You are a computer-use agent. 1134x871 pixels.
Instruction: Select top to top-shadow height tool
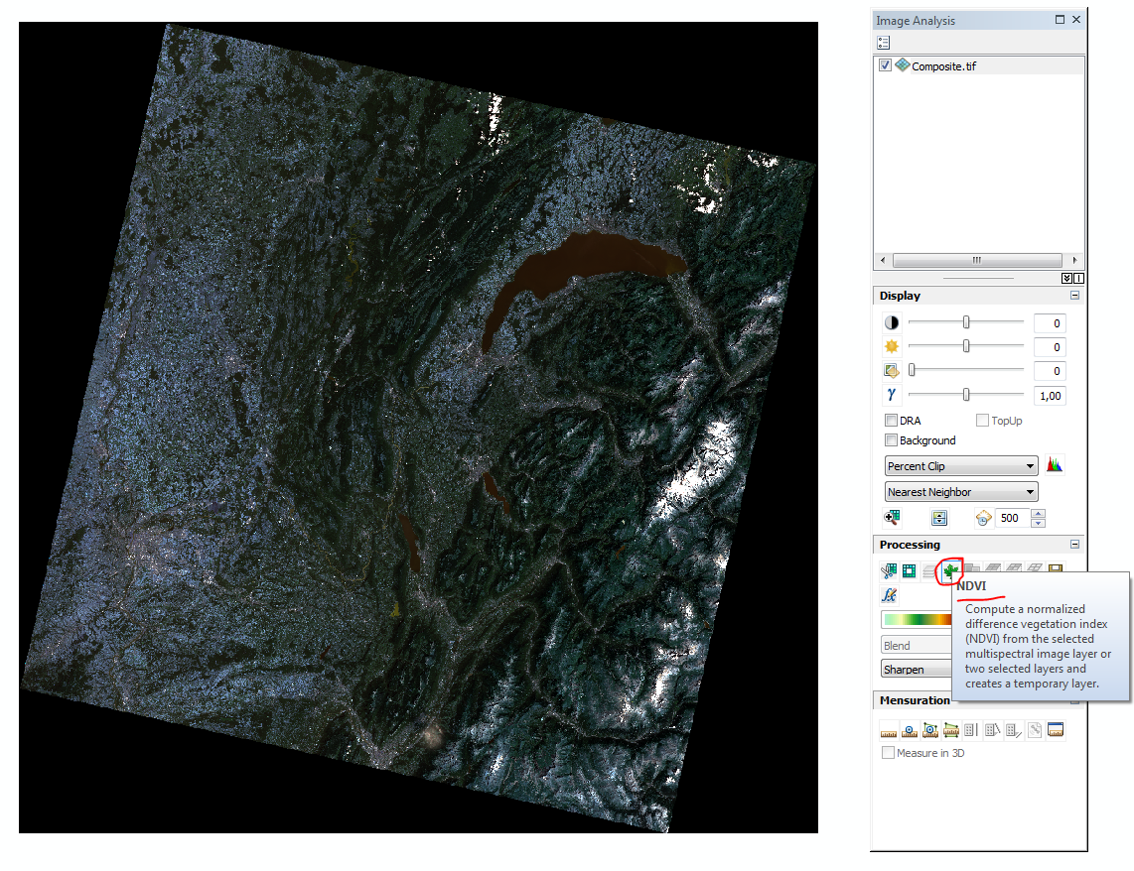(1013, 730)
